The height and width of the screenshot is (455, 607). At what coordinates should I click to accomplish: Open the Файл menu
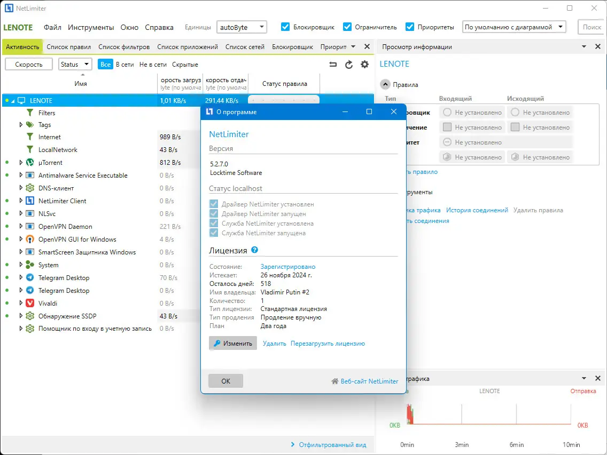coord(52,27)
